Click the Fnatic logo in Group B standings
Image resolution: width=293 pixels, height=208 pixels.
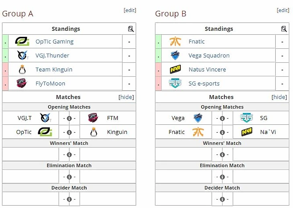175,42
